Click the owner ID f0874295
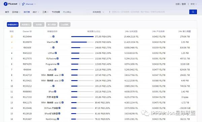Image resolution: width=202 pixels, height=122 pixels. pyautogui.click(x=27, y=64)
